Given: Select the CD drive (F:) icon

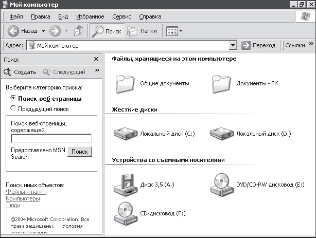Looking at the screenshot, I should point(126,213).
